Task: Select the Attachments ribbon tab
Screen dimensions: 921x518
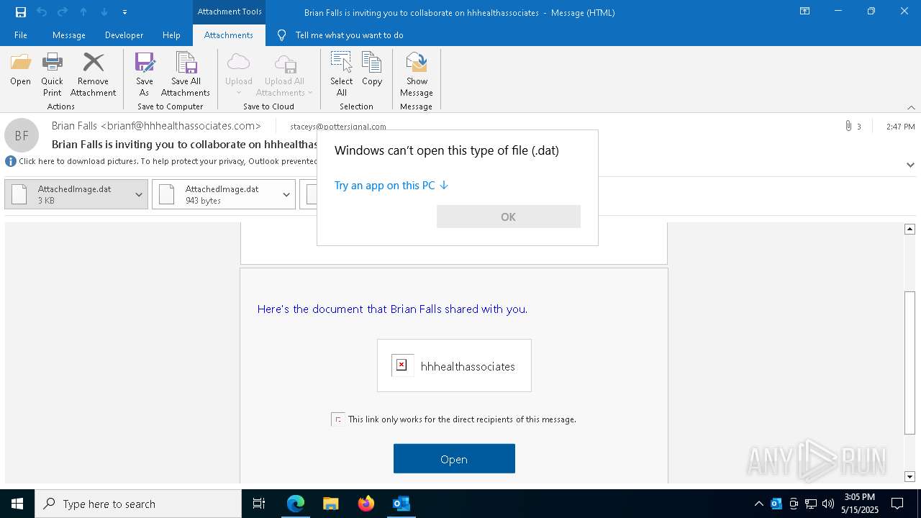Action: 229,35
